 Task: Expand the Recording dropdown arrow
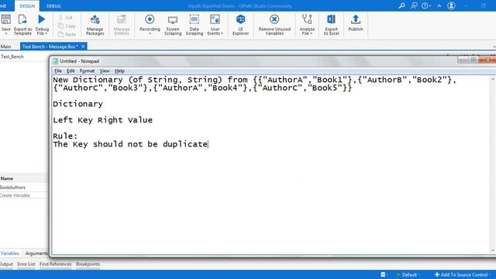pos(150,33)
